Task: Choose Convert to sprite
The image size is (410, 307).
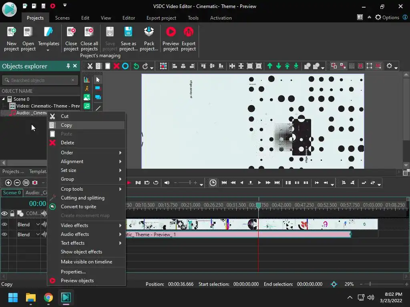Action: pos(86,207)
